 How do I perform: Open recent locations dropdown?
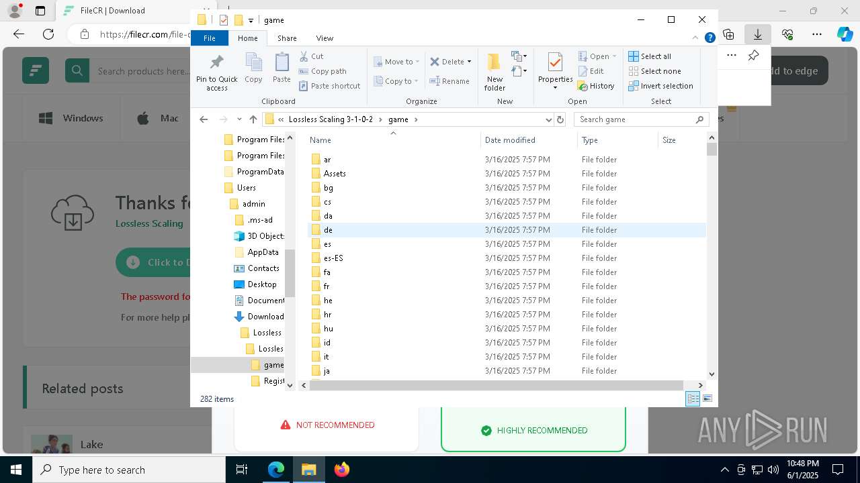239,119
